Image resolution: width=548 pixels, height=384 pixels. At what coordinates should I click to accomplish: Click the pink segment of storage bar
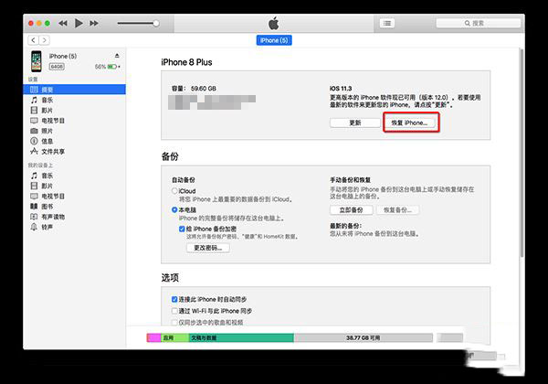pos(154,338)
